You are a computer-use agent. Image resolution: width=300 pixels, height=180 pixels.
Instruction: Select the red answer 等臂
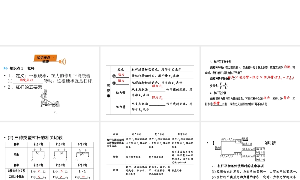tap(216, 103)
